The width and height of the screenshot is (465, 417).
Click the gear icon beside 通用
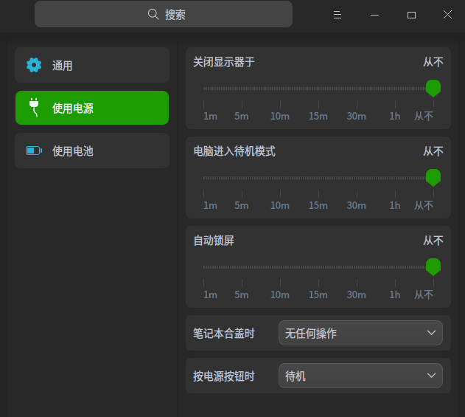click(x=34, y=65)
